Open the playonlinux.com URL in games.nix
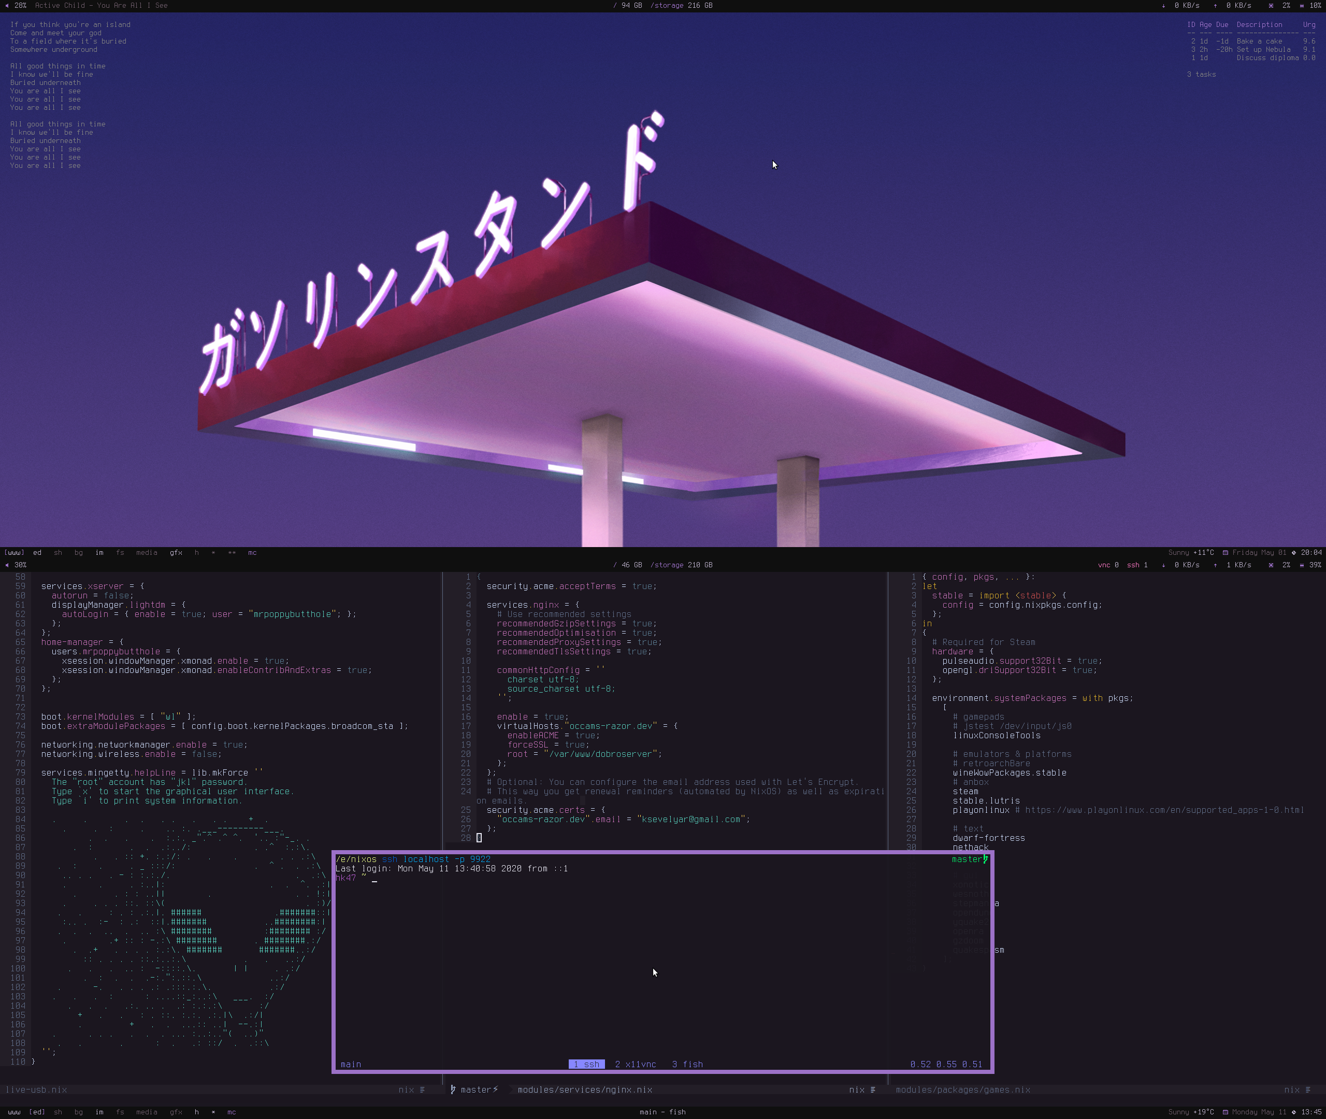 tap(1164, 810)
